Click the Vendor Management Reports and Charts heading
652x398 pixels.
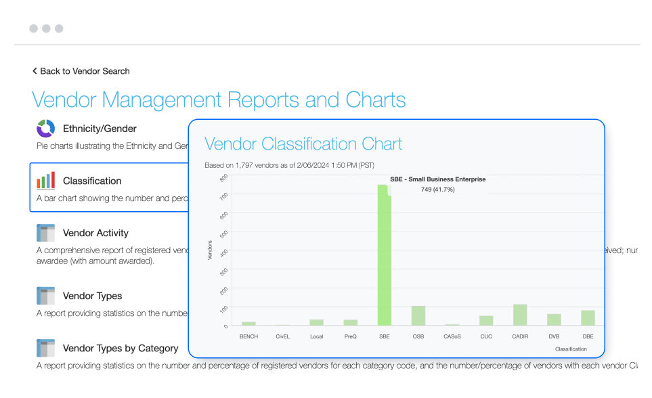tap(218, 99)
